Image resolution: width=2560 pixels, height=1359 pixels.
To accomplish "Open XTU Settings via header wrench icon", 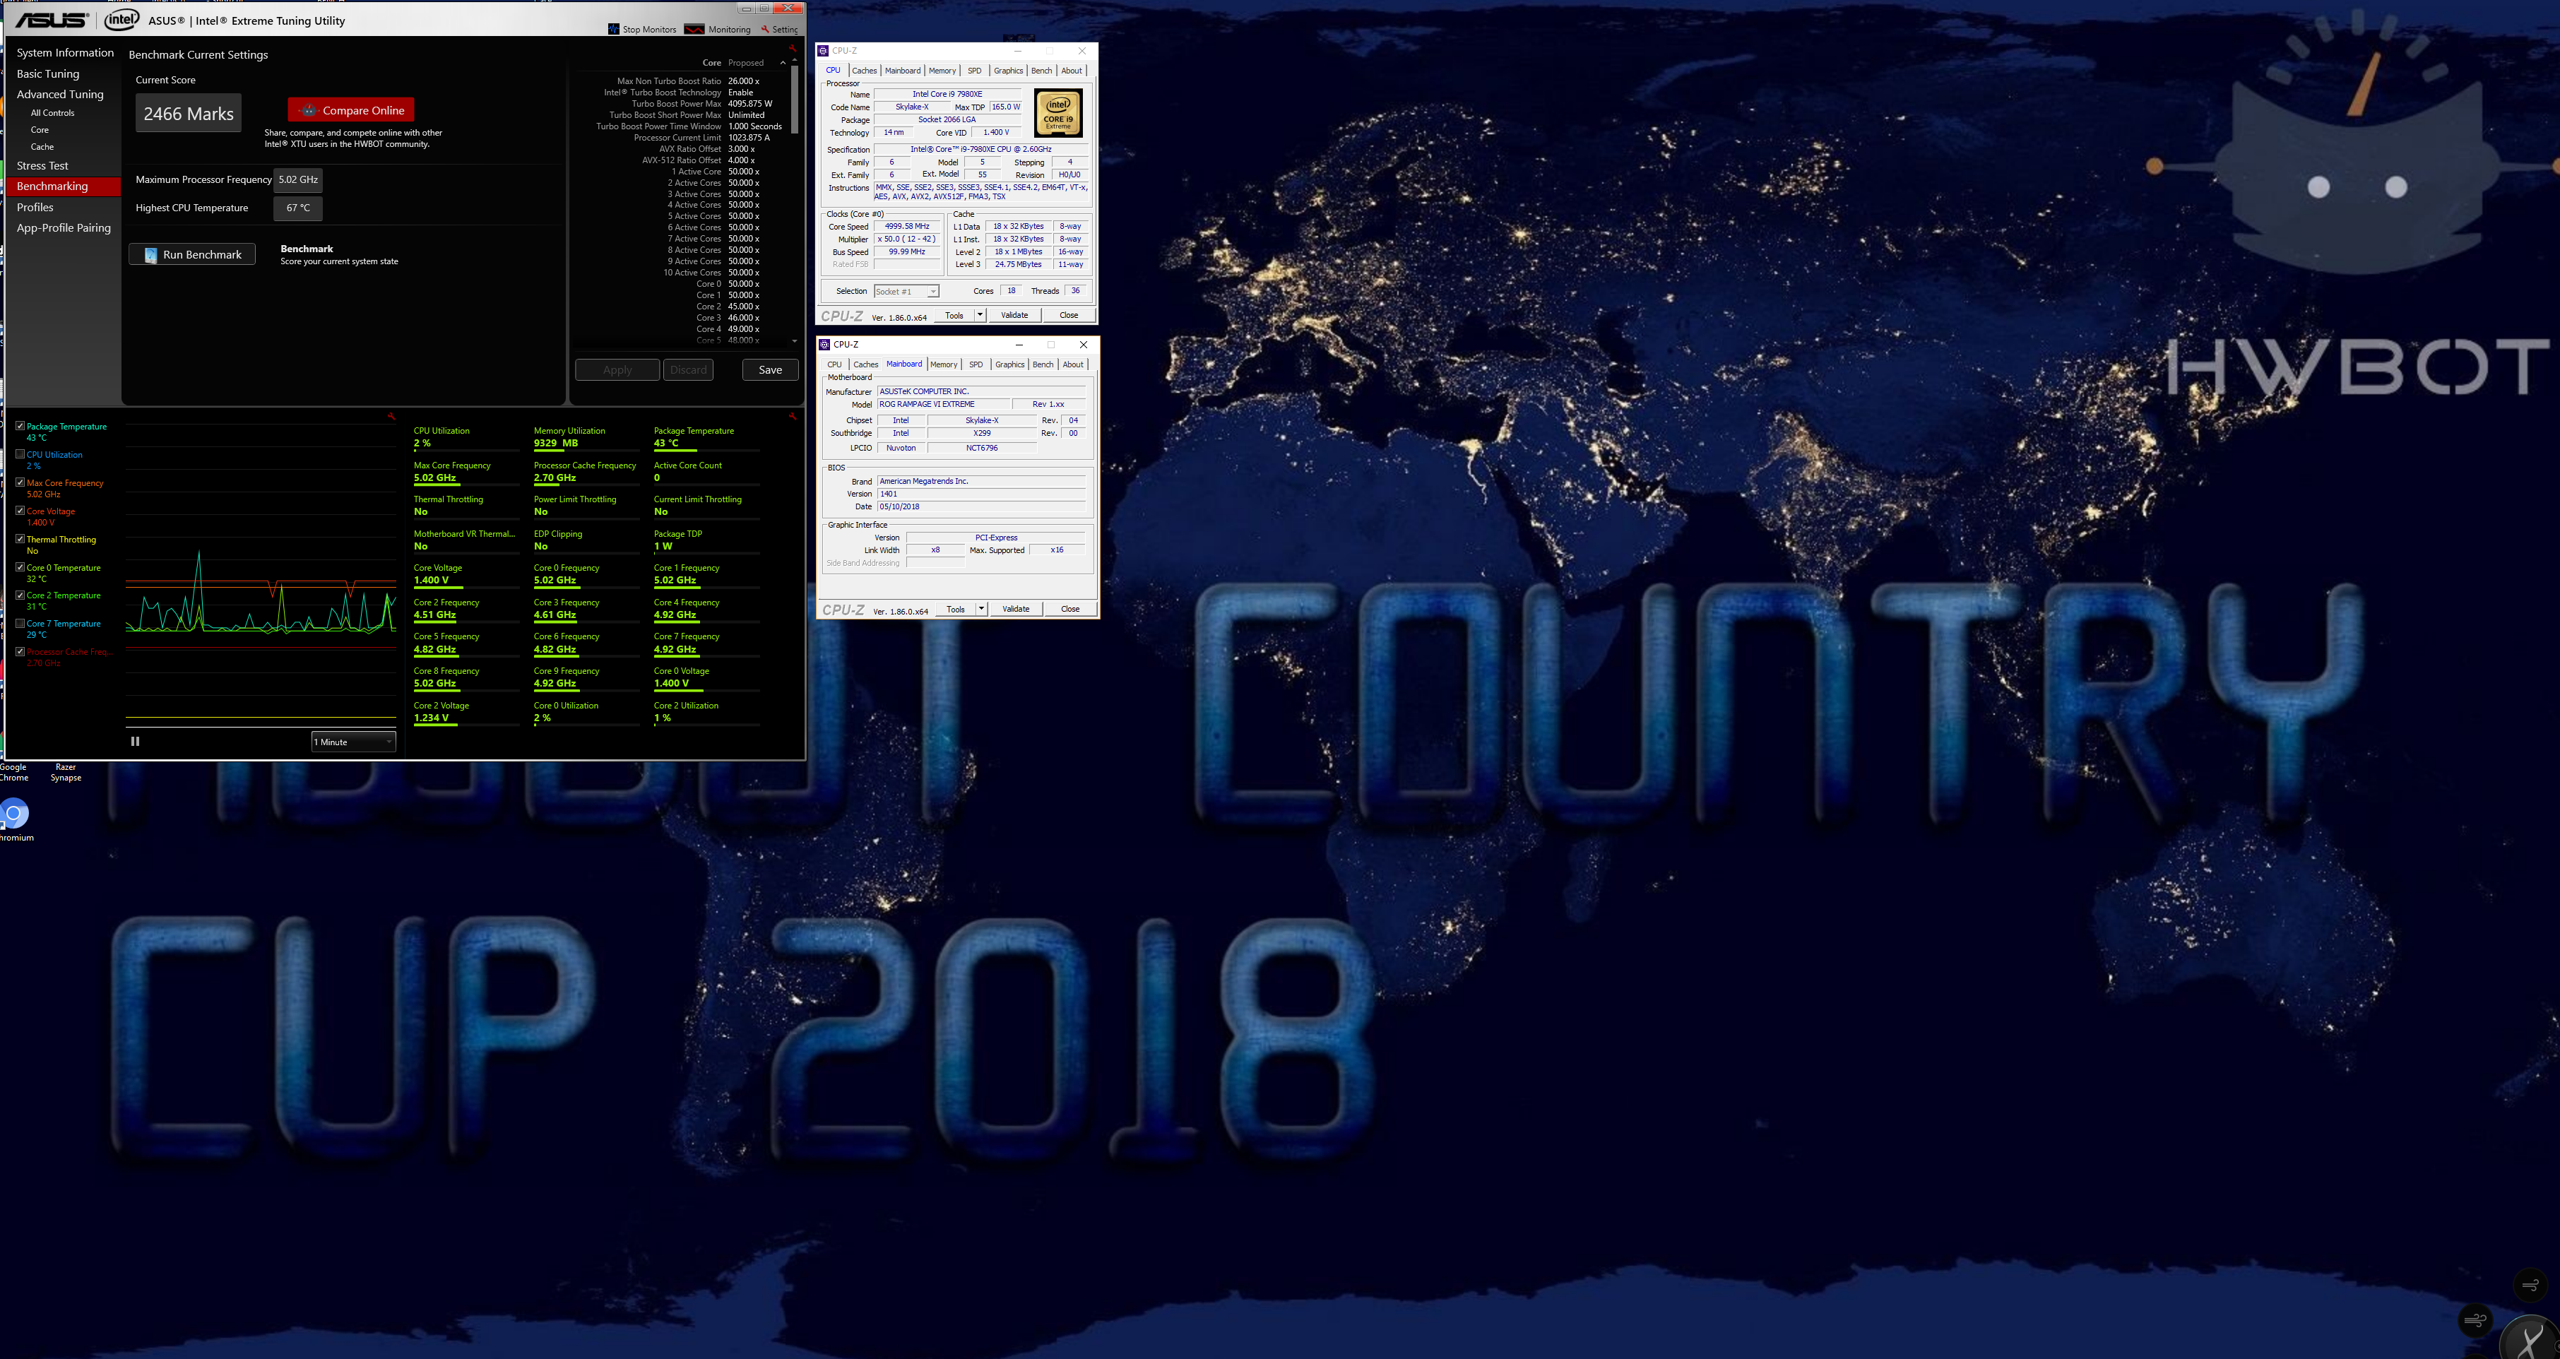I will click(x=765, y=29).
